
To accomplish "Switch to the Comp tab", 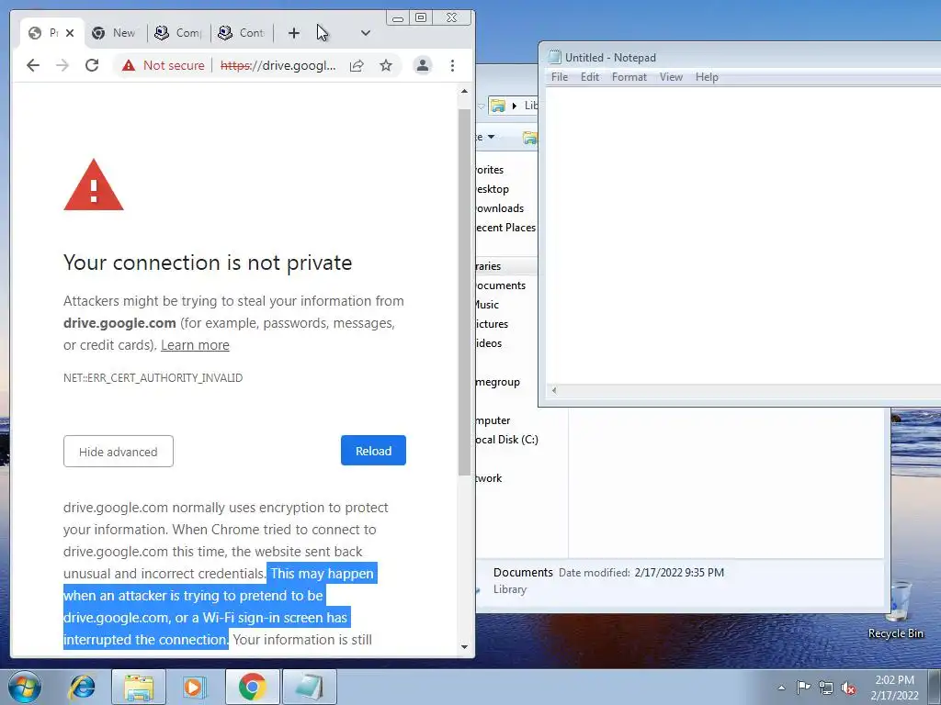I will coord(178,33).
